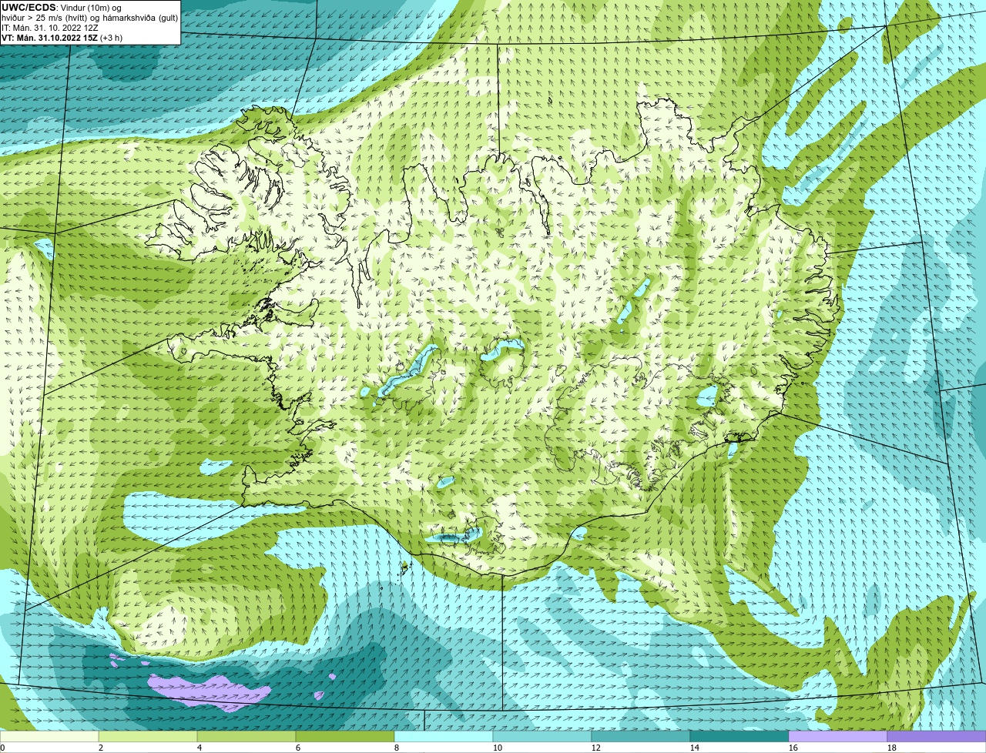Click the 2–4 m/s light green legend color
The image size is (986, 753).
(148, 736)
